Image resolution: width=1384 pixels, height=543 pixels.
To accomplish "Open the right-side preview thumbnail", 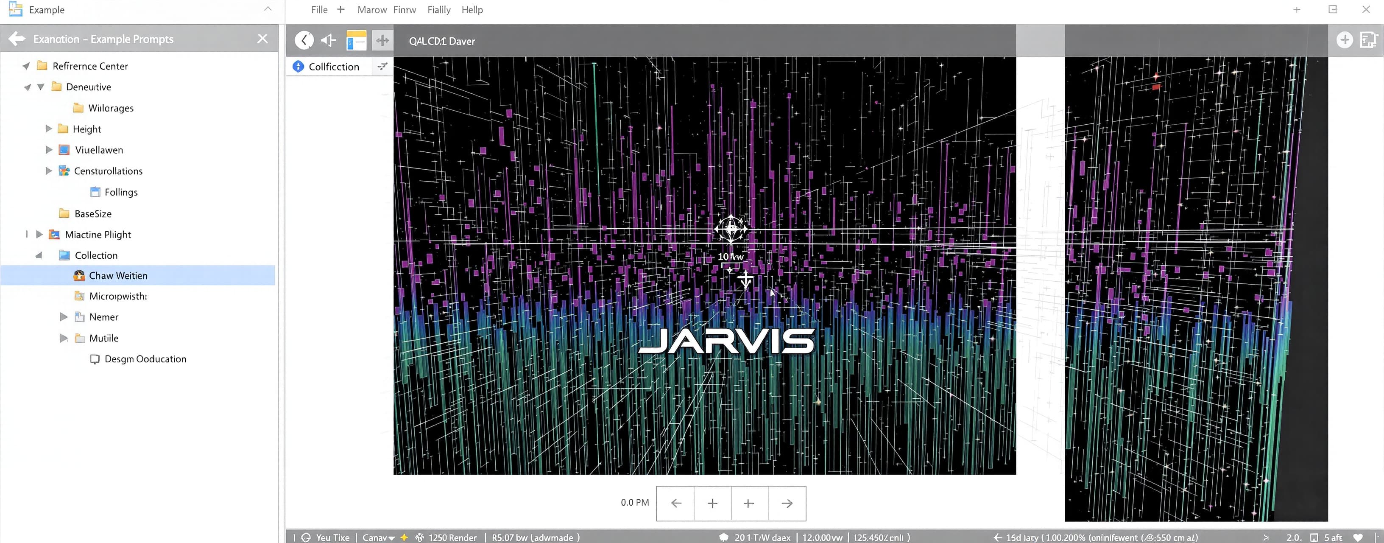I will [1196, 289].
